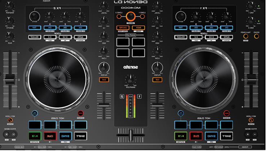Click the orange LOAD 2 button
Viewport: 275px width, 155px height.
point(119,17)
